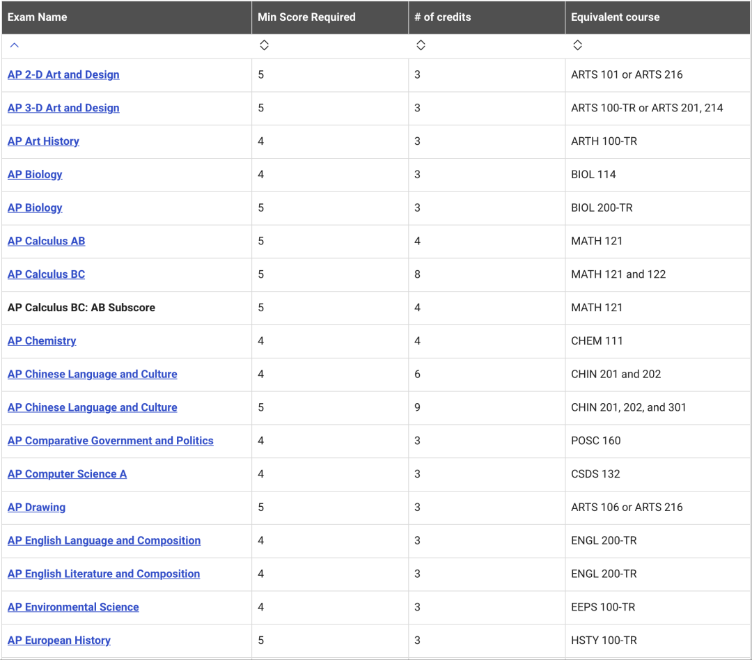
Task: Click the Exam Name column header
Action: pos(127,17)
